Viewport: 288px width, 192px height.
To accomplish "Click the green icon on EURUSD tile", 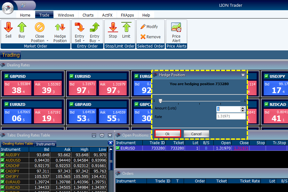I will click(72, 76).
